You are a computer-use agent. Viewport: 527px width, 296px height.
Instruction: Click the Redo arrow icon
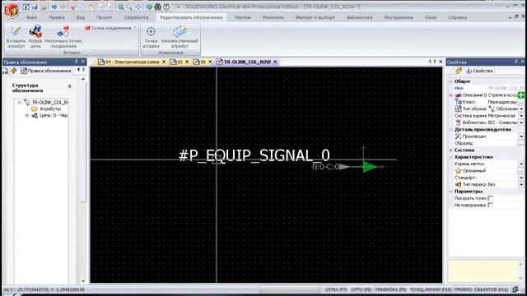[63, 7]
